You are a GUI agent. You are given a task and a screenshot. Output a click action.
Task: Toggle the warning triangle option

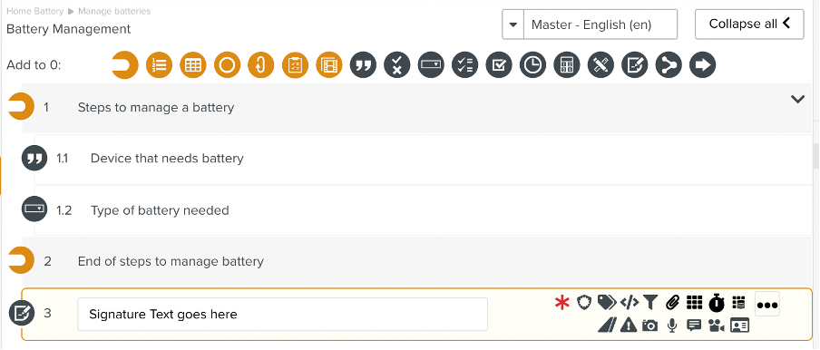(x=628, y=325)
